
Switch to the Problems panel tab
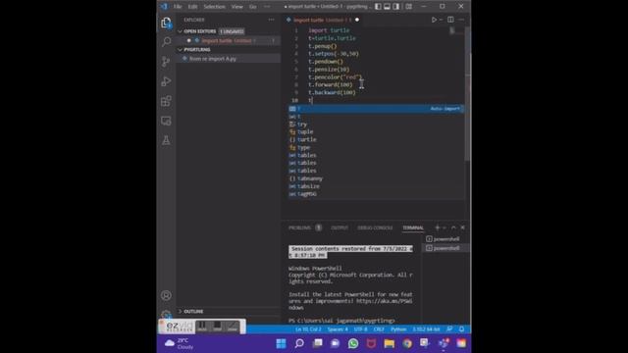click(x=299, y=227)
